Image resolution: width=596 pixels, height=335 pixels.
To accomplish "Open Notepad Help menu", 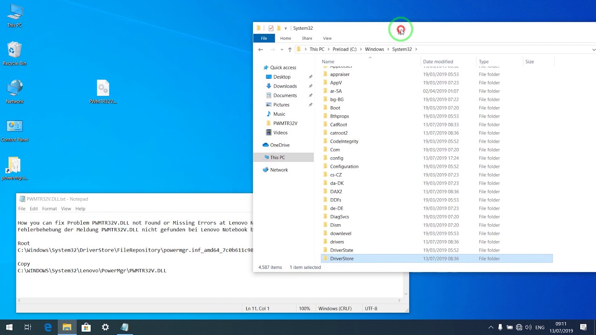I will pos(80,209).
